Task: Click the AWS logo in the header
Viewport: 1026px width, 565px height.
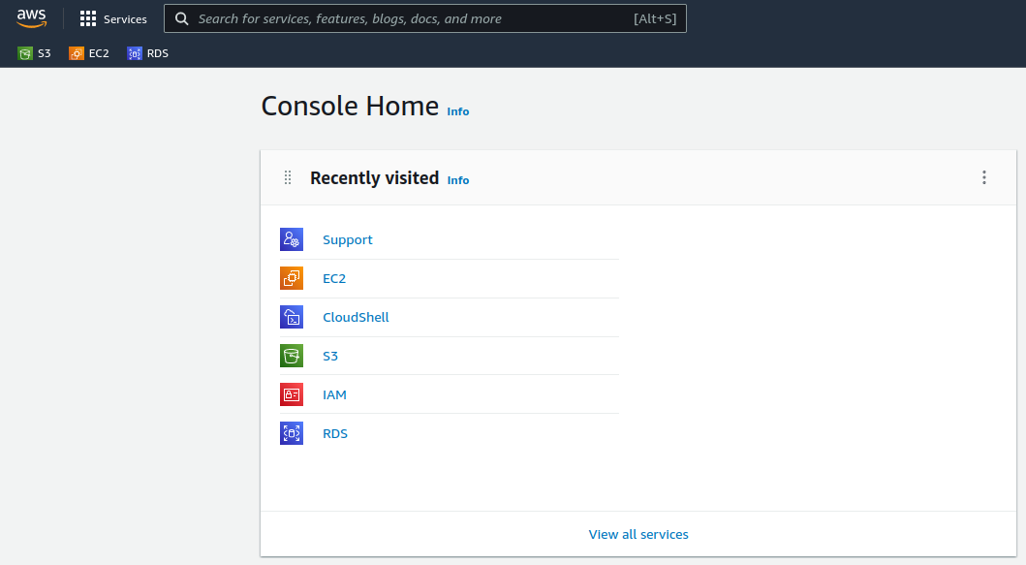Action: coord(31,18)
